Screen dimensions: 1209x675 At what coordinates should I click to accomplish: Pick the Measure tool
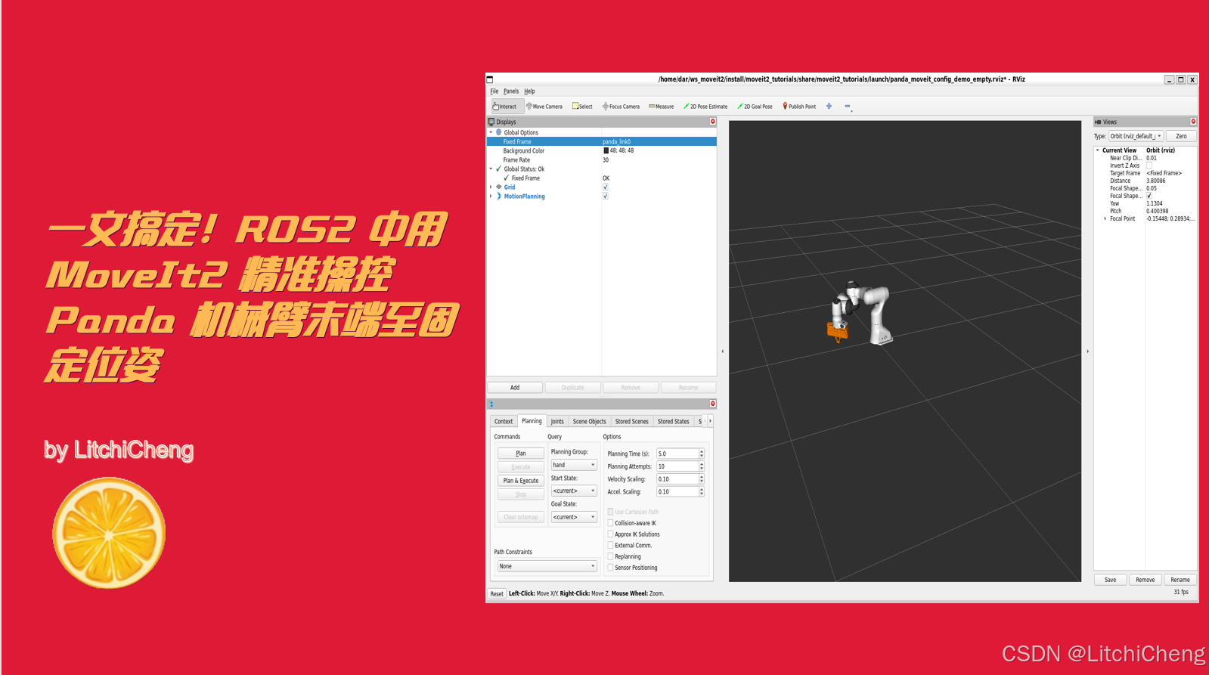click(662, 107)
